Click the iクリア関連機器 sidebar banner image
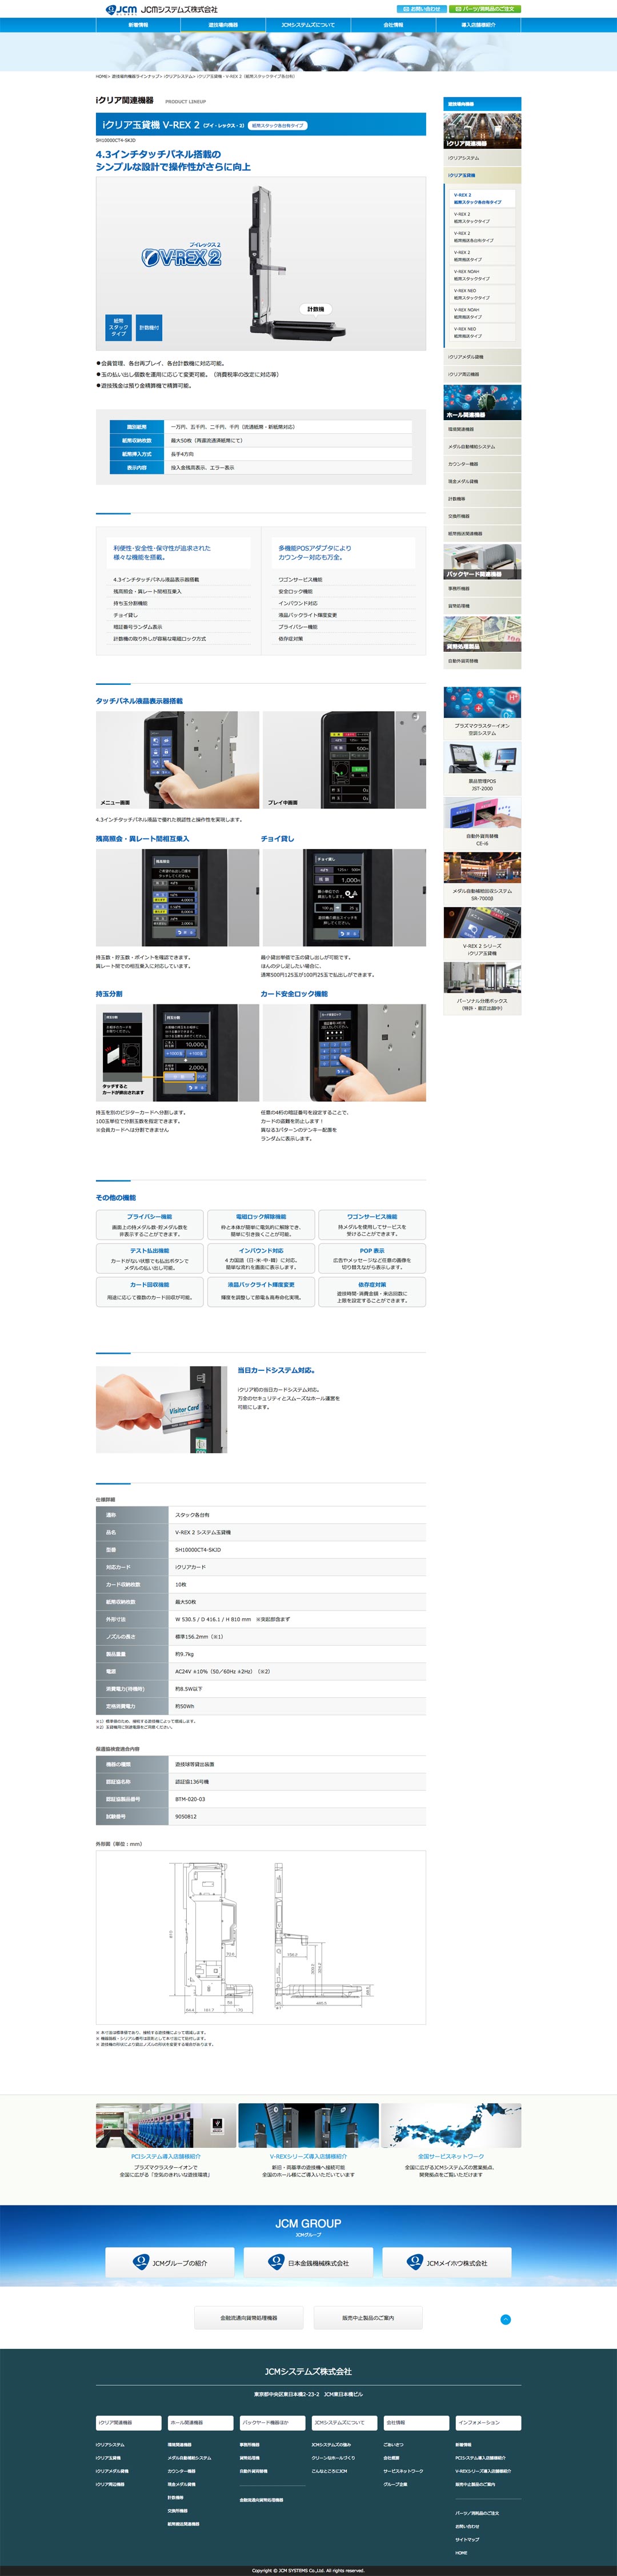Image resolution: width=617 pixels, height=2576 pixels. tap(482, 131)
